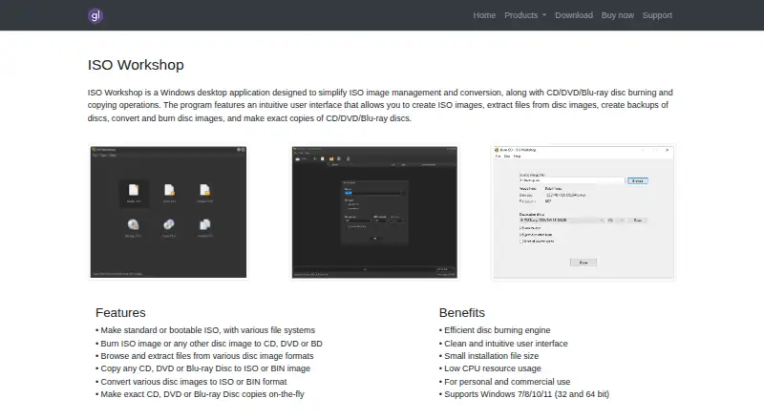Click 'Burn ISO image or any other disc image' line
Viewport: 764px width, 420px height.
[x=209, y=344]
